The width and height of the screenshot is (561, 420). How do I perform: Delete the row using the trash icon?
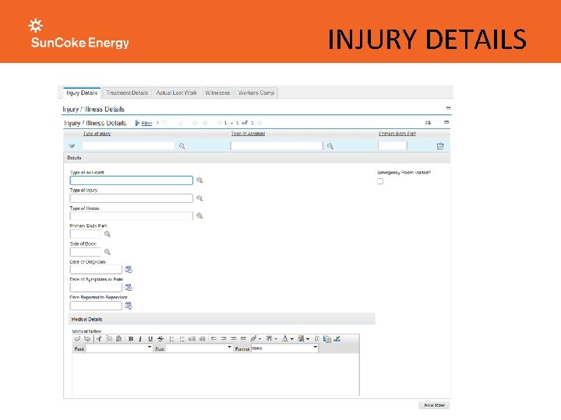tap(440, 146)
